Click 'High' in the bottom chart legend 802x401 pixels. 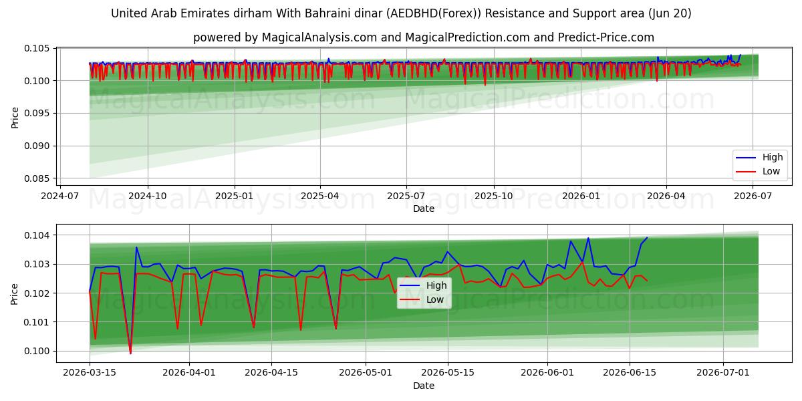click(x=436, y=285)
